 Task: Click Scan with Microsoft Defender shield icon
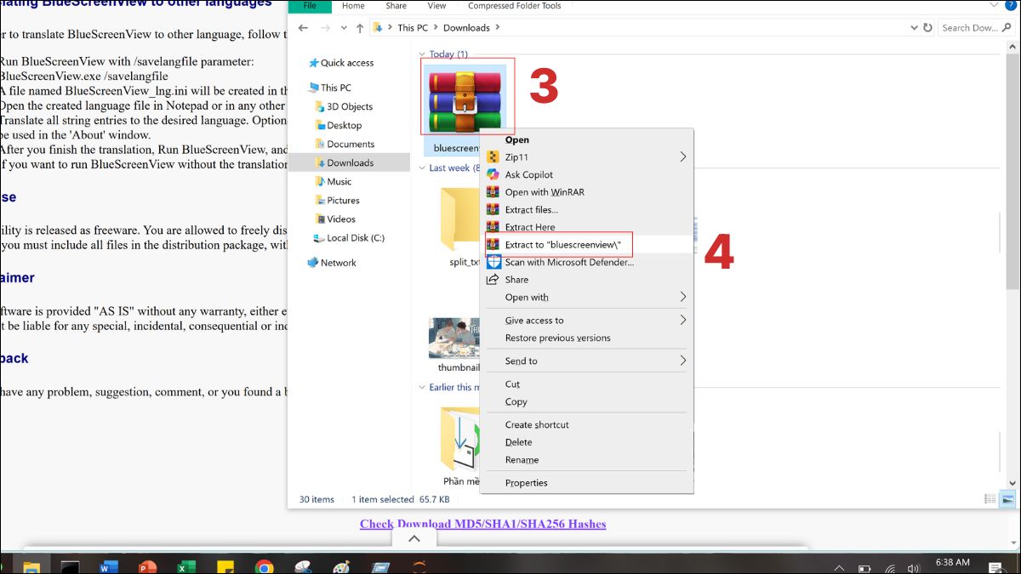click(492, 262)
